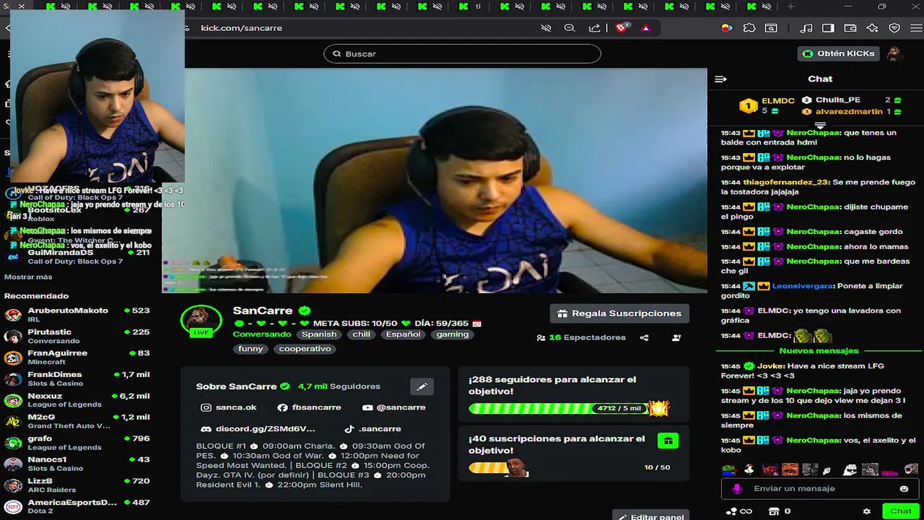This screenshot has width=924, height=520.
Task: Open the Leo AI sparkle icon
Action: pos(872,28)
